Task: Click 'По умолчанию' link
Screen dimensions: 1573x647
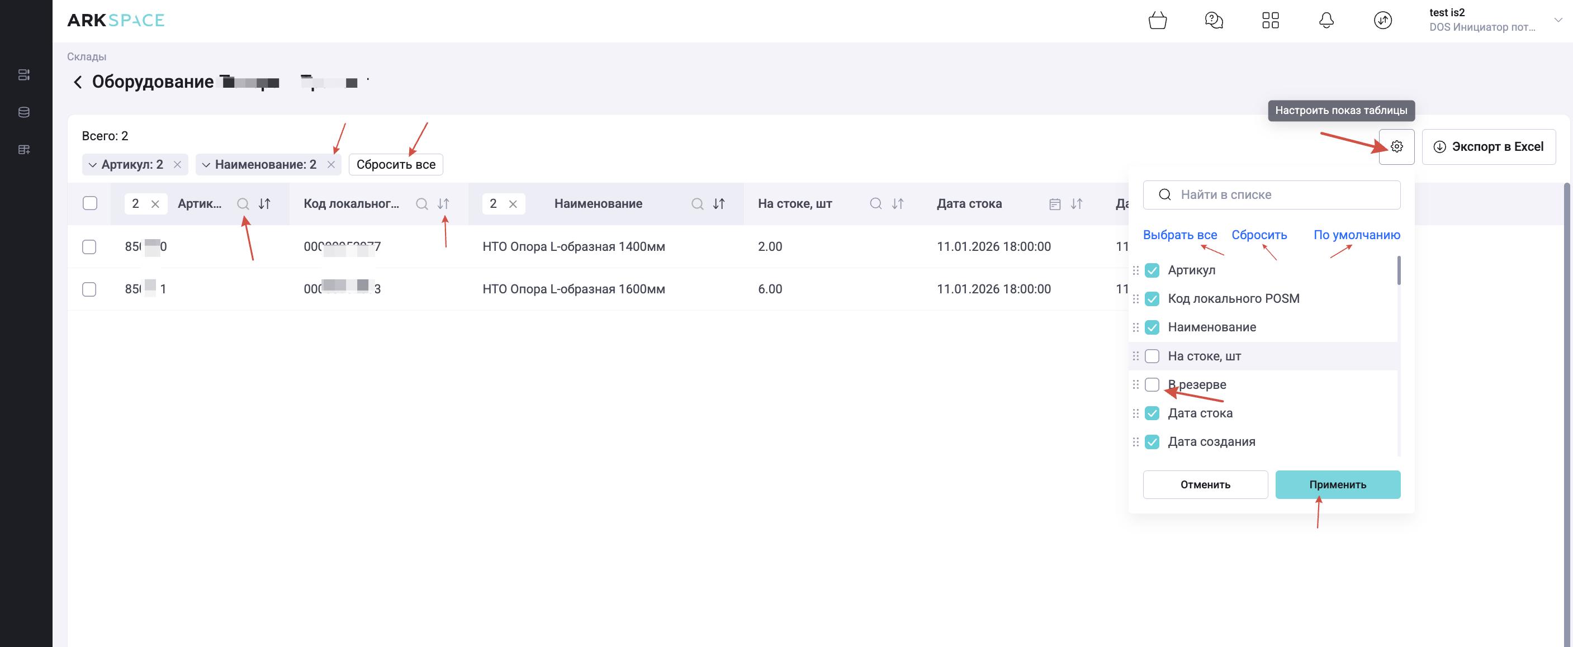Action: 1356,235
